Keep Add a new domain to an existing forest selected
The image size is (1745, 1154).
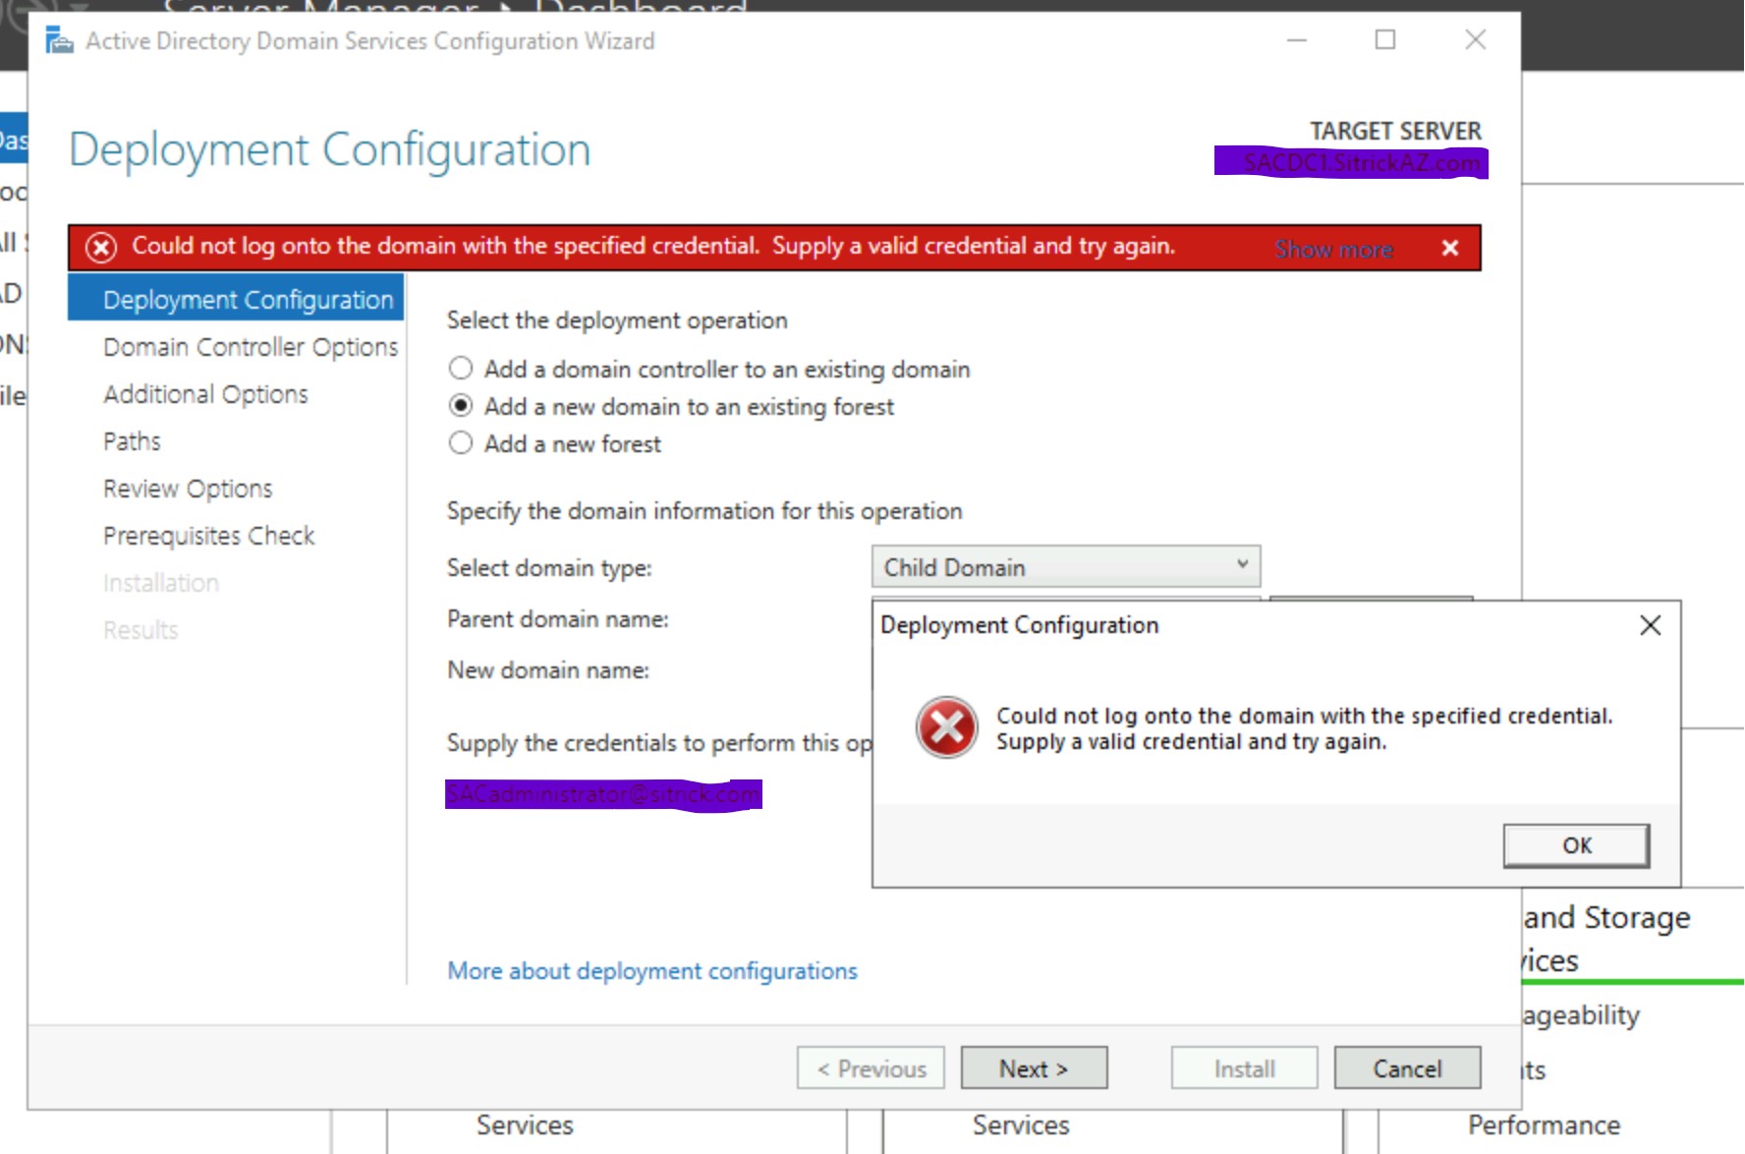[x=460, y=406]
